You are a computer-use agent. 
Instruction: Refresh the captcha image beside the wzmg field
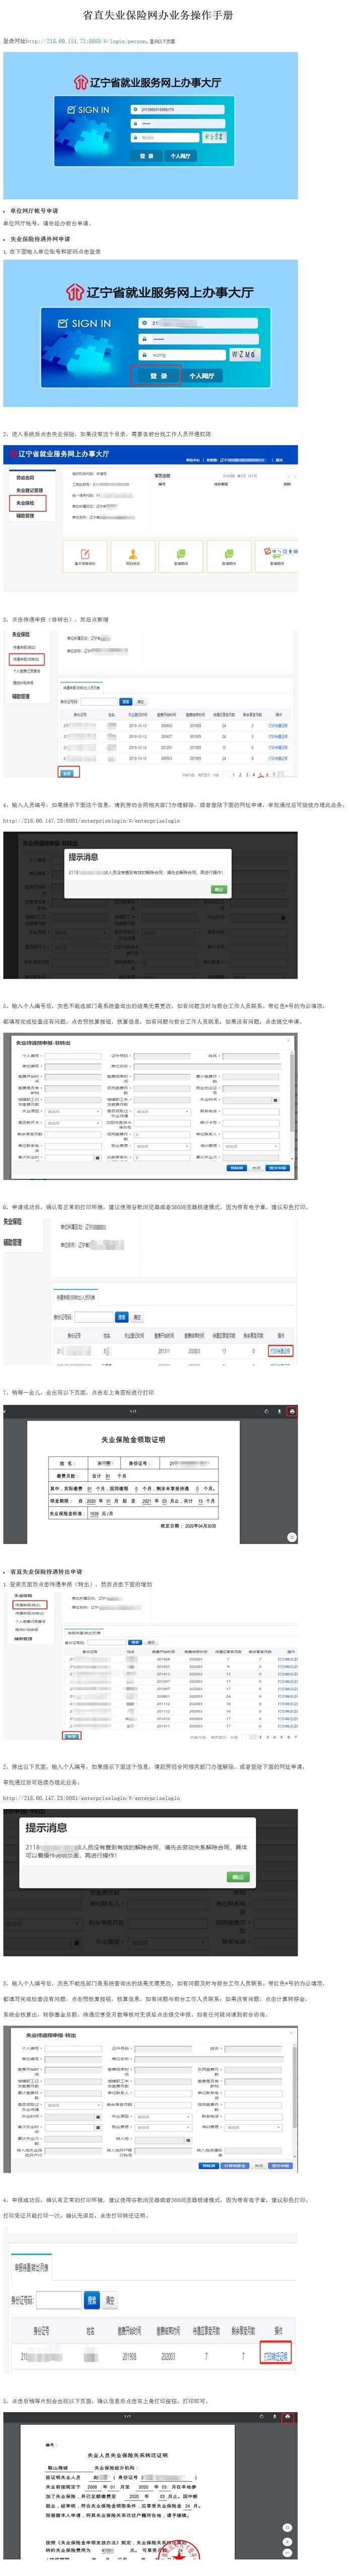244,355
